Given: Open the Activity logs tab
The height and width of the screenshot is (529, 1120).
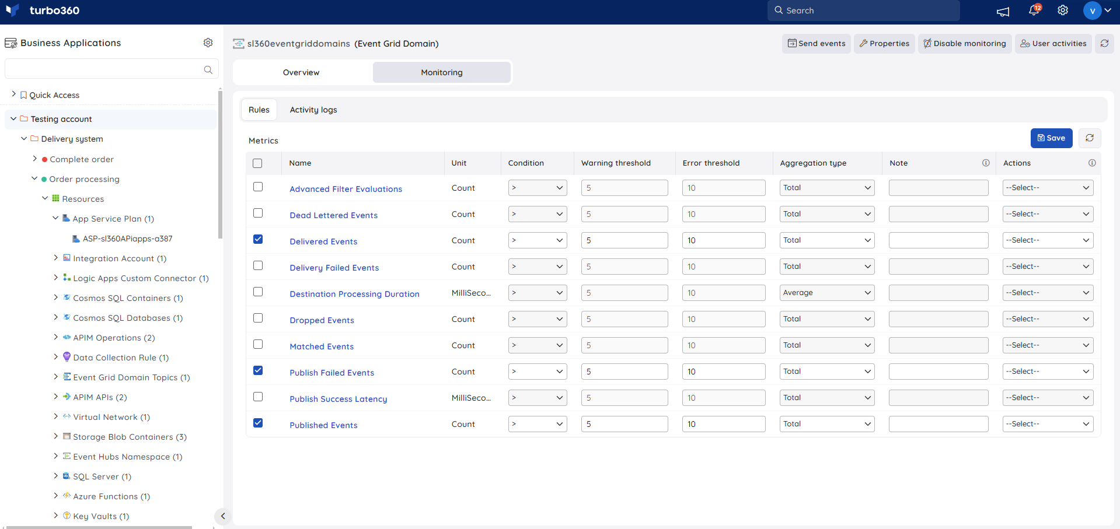Looking at the screenshot, I should click(x=313, y=110).
